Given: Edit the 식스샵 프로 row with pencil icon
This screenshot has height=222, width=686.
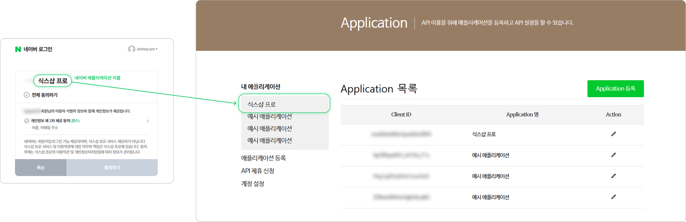Looking at the screenshot, I should (x=613, y=134).
